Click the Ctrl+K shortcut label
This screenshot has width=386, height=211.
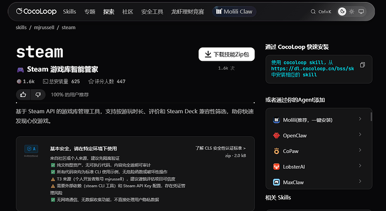pyautogui.click(x=324, y=12)
